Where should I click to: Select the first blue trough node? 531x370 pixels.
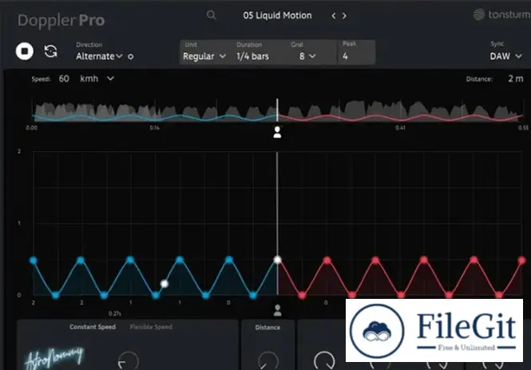tap(56, 296)
